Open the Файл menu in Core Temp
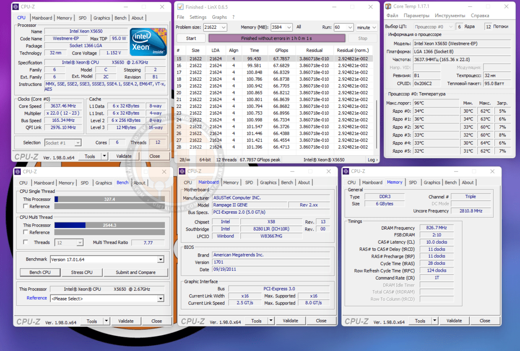 pyautogui.click(x=392, y=16)
